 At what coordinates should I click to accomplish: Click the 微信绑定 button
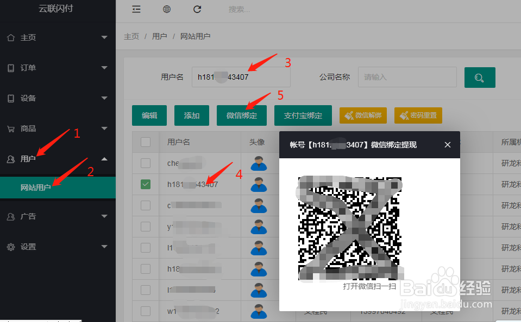pos(242,115)
